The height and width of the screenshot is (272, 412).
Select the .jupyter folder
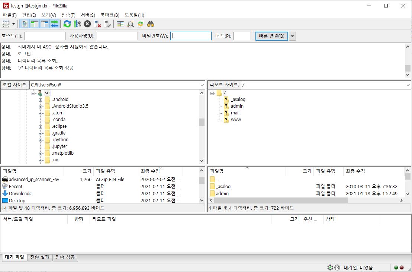(59, 146)
